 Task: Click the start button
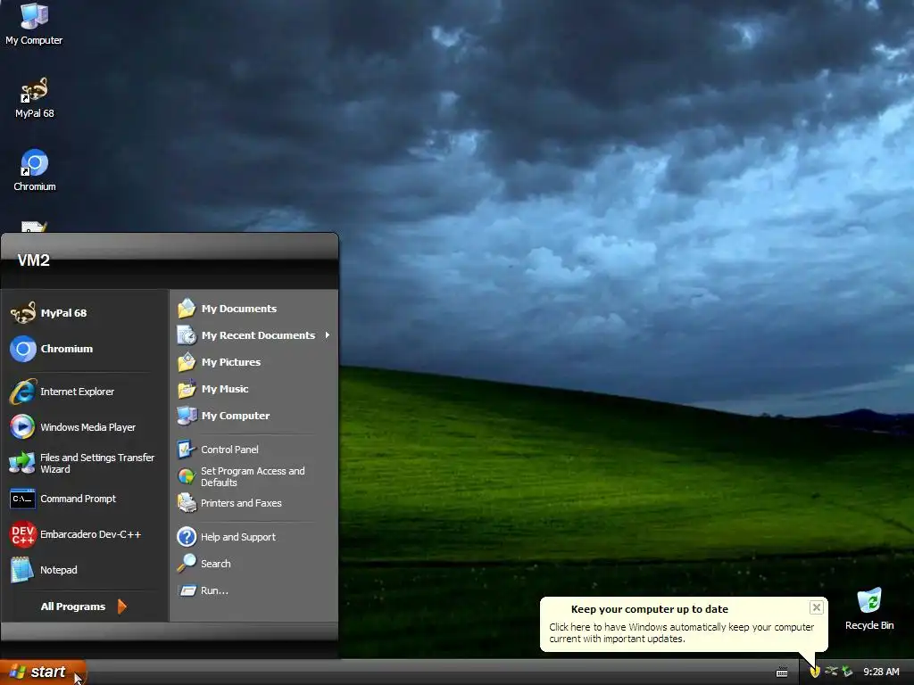tap(43, 672)
